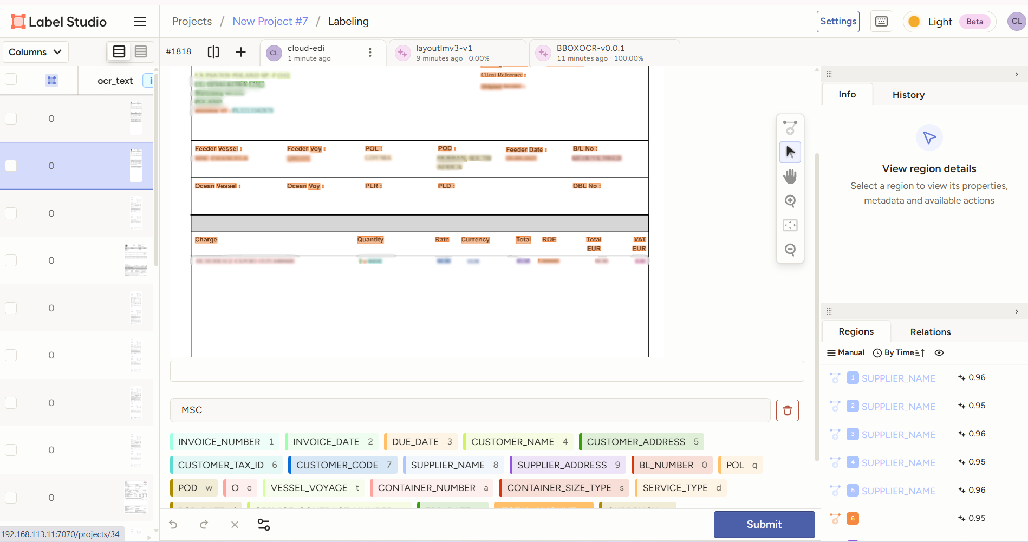Screen dimensions: 1028x542
Task: Open cloud-edi annotation options menu
Action: (370, 53)
